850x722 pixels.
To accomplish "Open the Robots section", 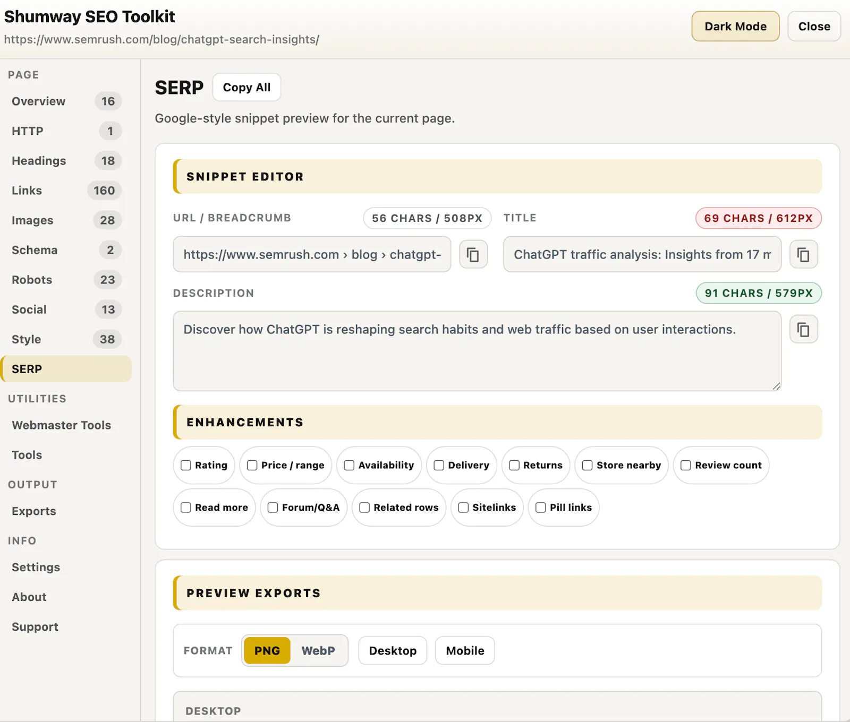I will [x=66, y=280].
